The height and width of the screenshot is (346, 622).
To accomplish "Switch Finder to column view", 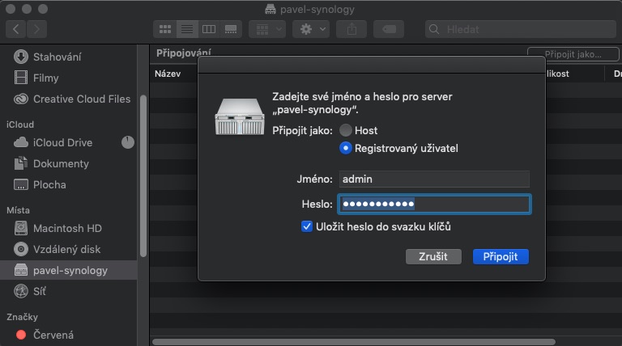I will click(x=209, y=29).
